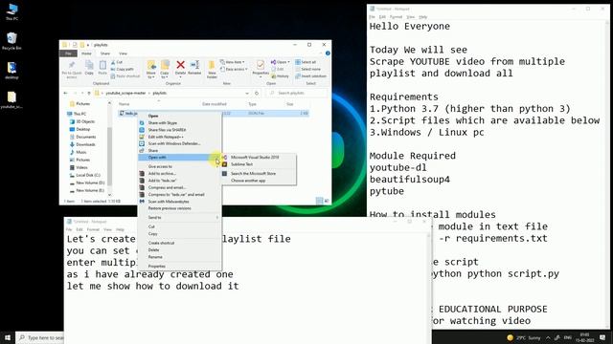Click the Name column header
The width and height of the screenshot is (613, 344).
(x=124, y=104)
